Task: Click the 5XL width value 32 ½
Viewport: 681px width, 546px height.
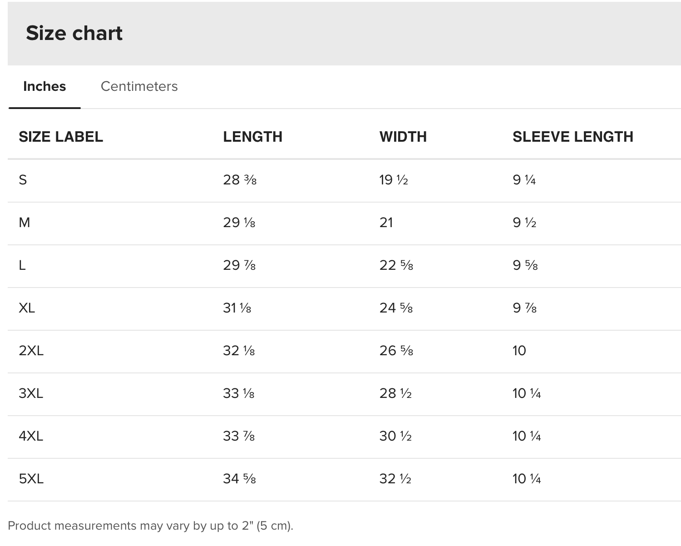Action: point(395,479)
